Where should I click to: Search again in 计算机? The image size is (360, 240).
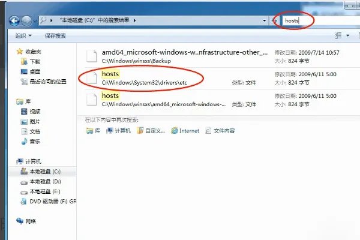pos(118,131)
